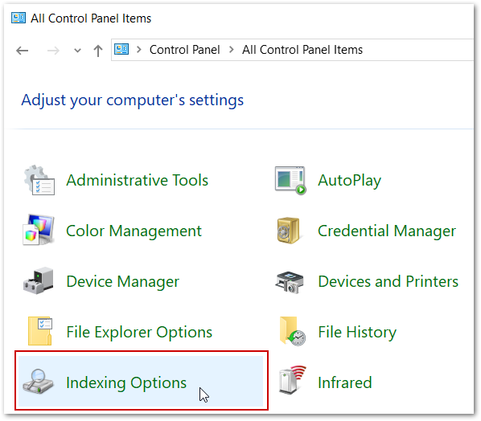
Task: Open the Infrared link
Action: tap(345, 382)
